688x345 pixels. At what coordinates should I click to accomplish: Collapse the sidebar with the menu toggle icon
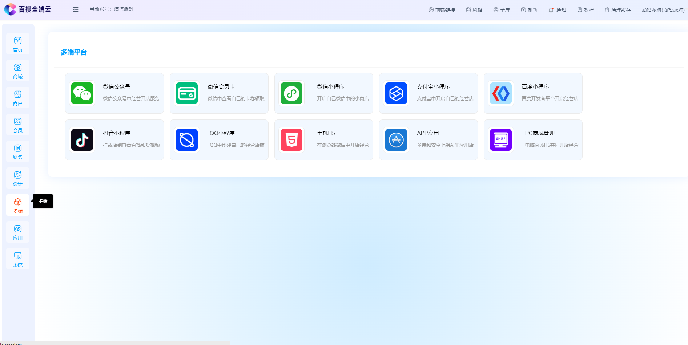[76, 9]
